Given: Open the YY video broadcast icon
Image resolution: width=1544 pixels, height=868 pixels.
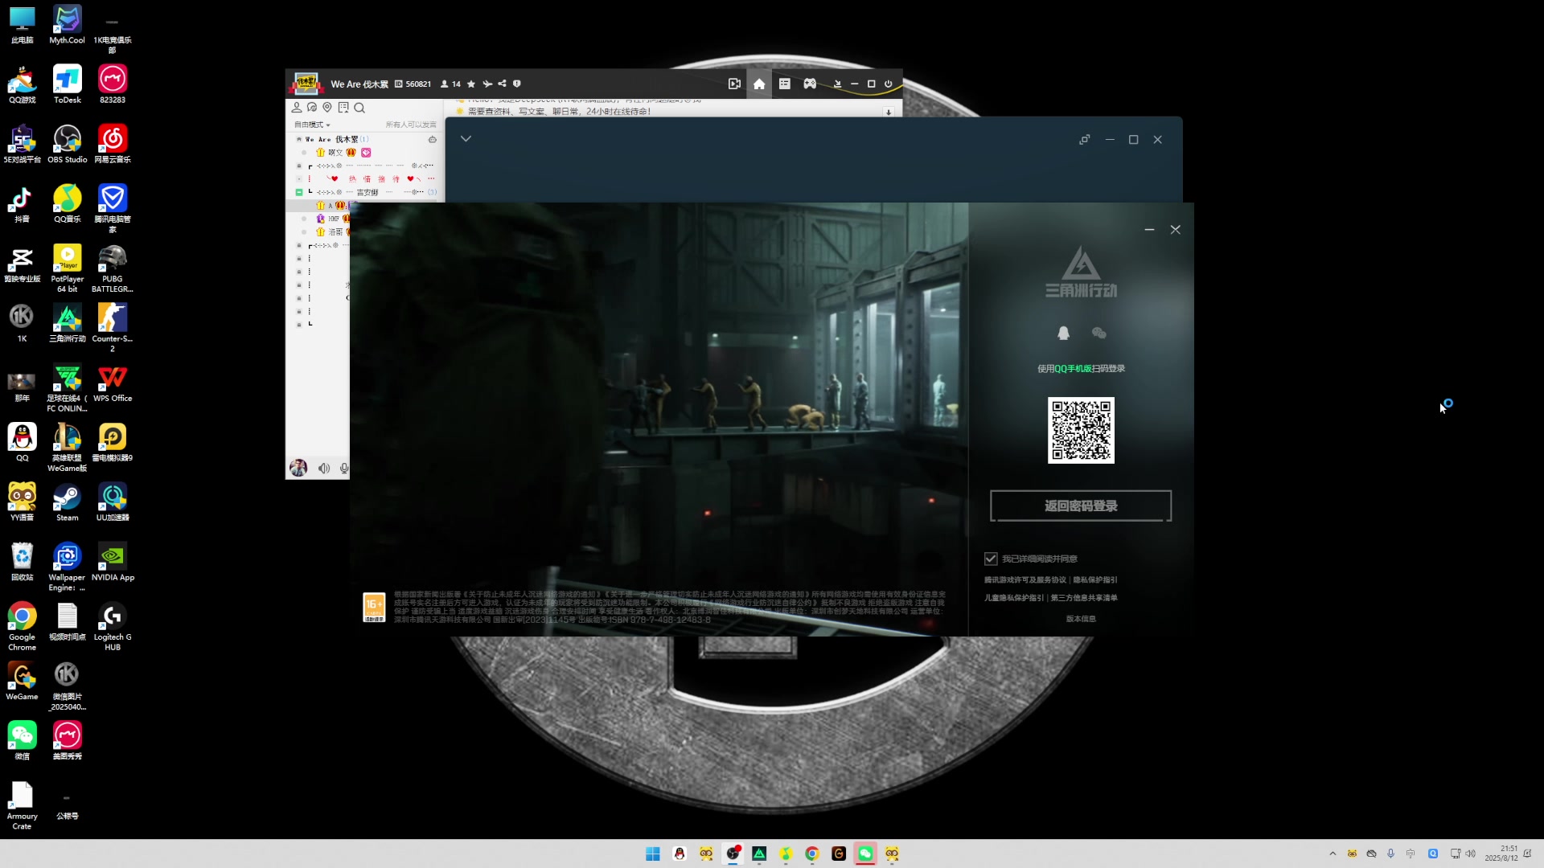Looking at the screenshot, I should point(734,84).
